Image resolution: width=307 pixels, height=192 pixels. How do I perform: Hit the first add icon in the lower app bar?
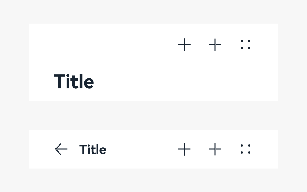(184, 149)
